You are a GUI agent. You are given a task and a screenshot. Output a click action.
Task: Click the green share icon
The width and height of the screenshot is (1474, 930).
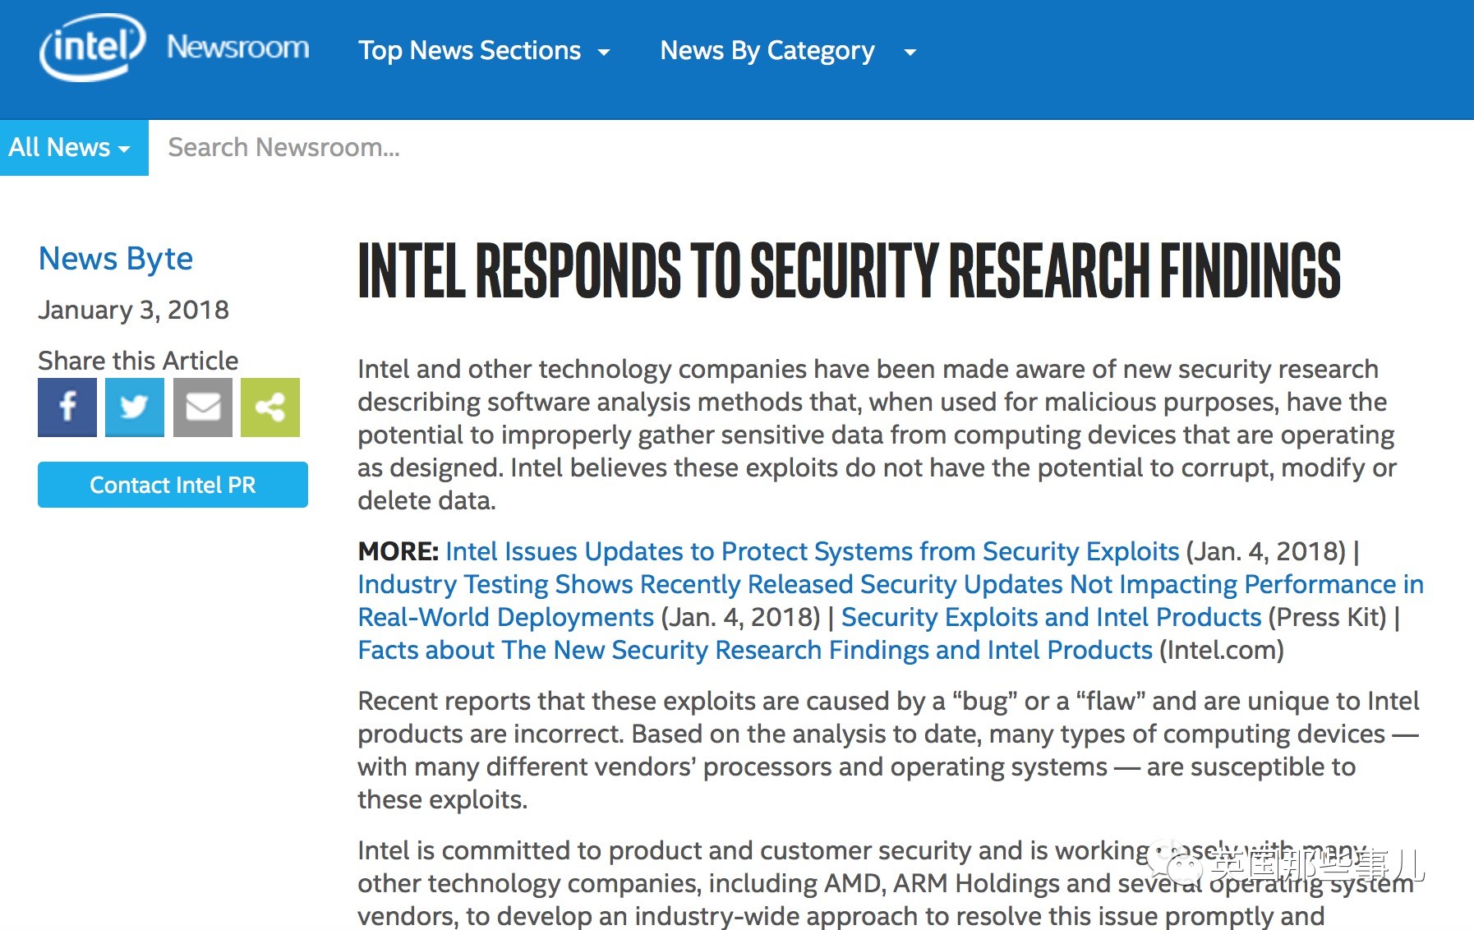coord(270,407)
